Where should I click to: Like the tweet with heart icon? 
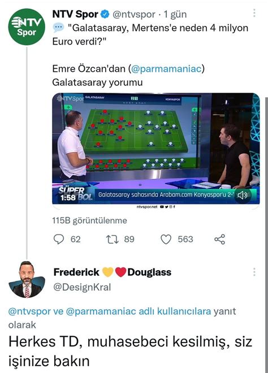point(166,239)
